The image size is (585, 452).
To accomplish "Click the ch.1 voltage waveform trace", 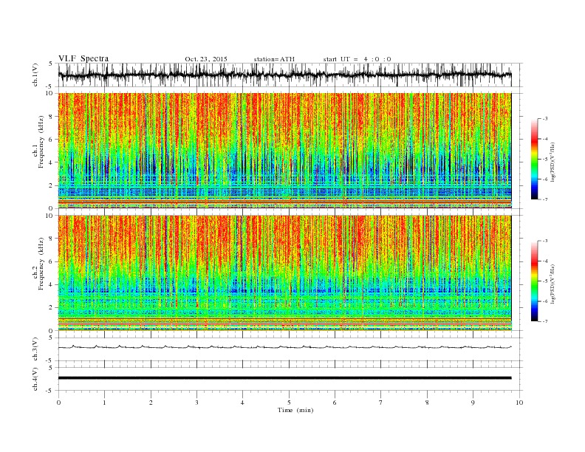I will point(284,75).
